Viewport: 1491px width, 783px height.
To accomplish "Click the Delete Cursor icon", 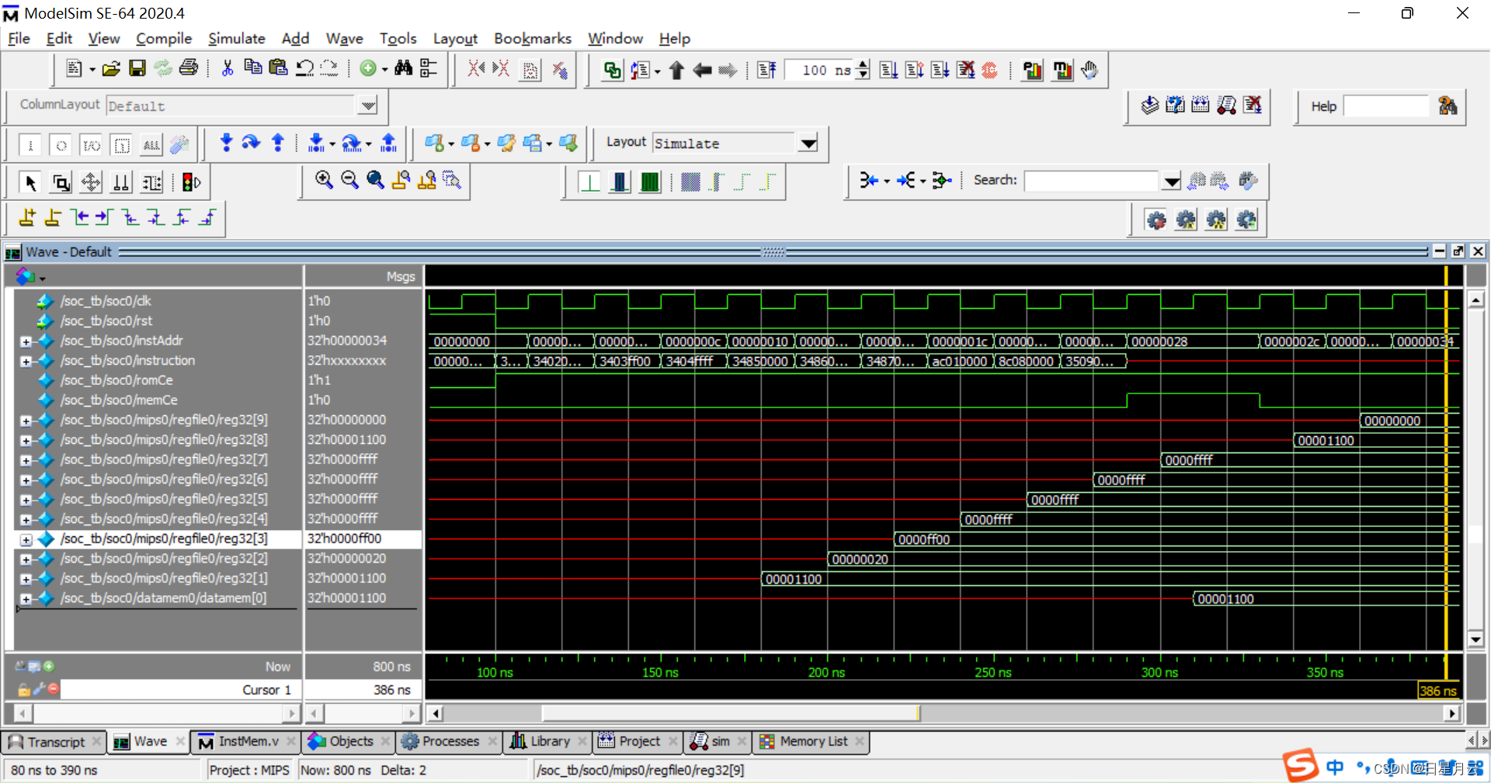I will (53, 217).
